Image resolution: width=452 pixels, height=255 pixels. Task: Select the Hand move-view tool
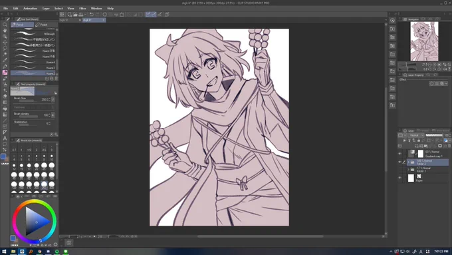[5, 31]
